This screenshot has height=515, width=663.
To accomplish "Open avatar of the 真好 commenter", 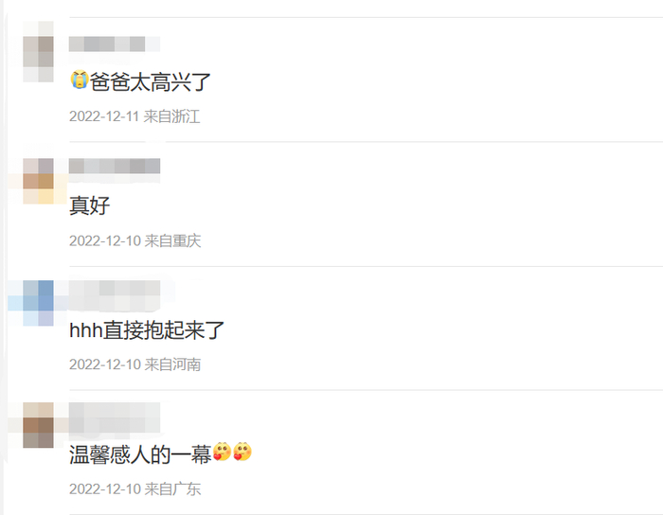I will [x=38, y=181].
